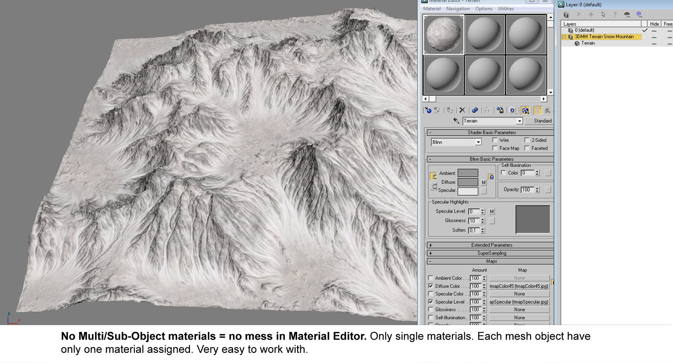The image size is (673, 363).
Task: Enable the Face Map checkbox
Action: click(495, 148)
